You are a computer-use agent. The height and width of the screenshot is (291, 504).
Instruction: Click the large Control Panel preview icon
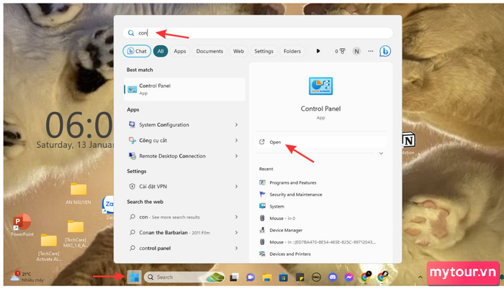(320, 86)
